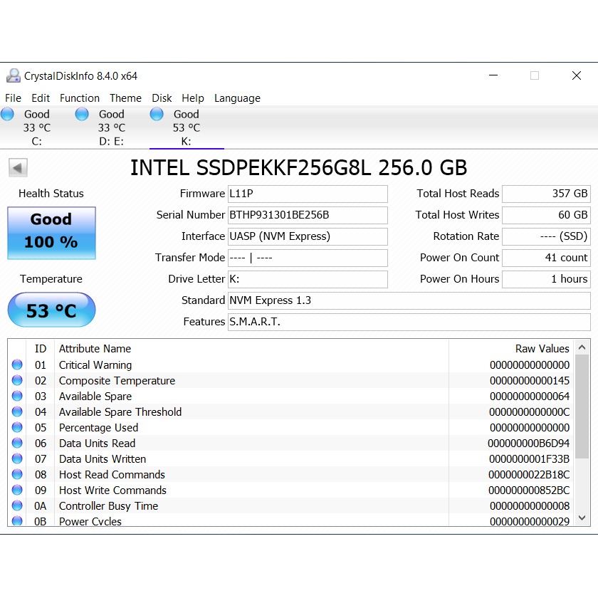Click the CrystalDiskInfo icon in the title bar

[x=13, y=75]
